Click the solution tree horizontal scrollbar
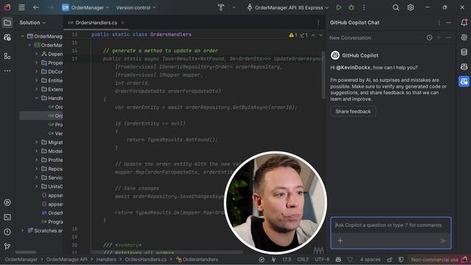The image size is (471, 265). [x=26, y=252]
